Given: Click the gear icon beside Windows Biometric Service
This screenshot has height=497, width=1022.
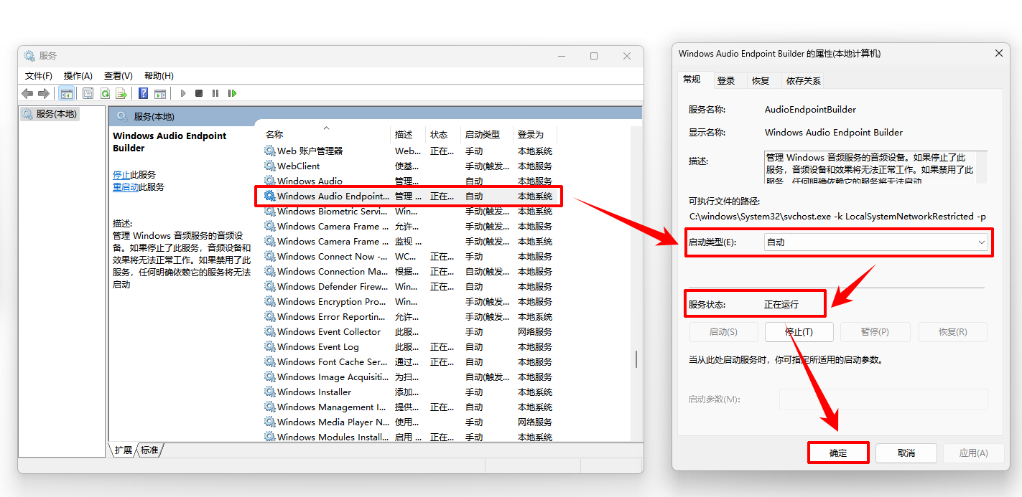Looking at the screenshot, I should 270,211.
